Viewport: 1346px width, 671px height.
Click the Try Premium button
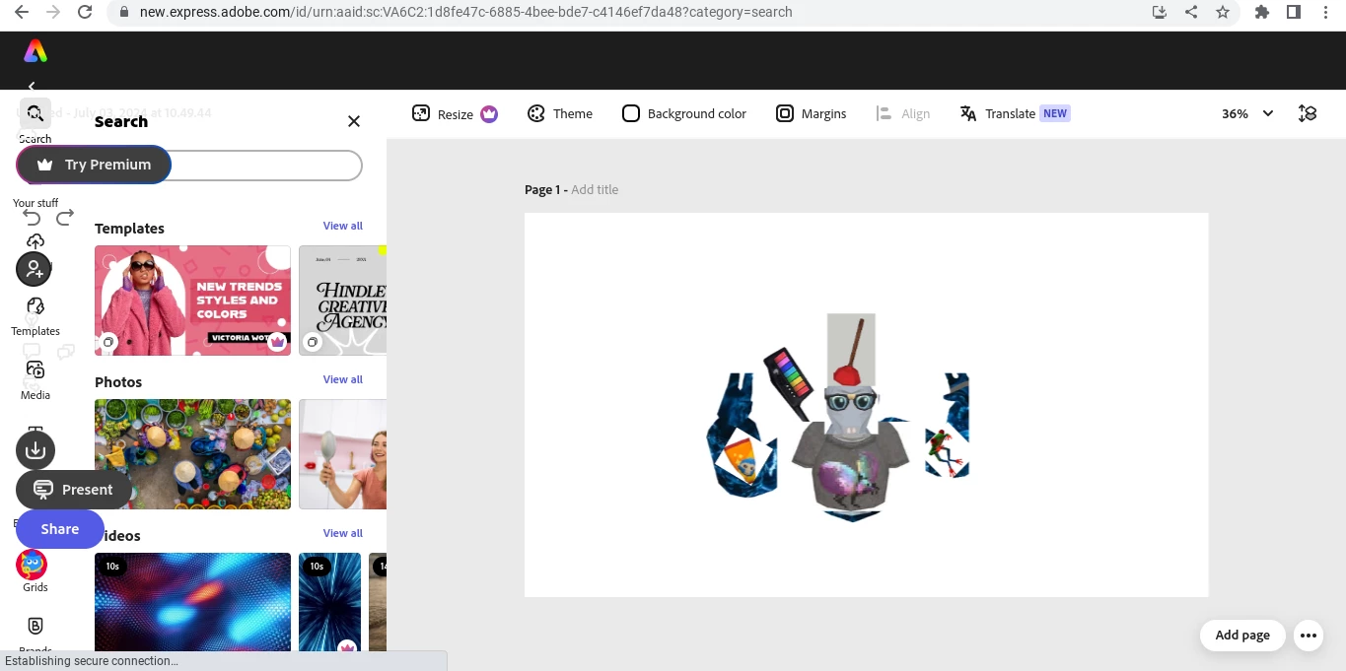coord(94,165)
